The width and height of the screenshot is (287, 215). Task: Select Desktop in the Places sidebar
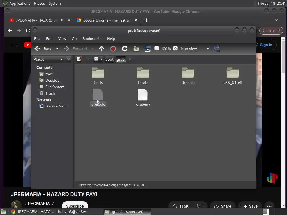pyautogui.click(x=53, y=80)
